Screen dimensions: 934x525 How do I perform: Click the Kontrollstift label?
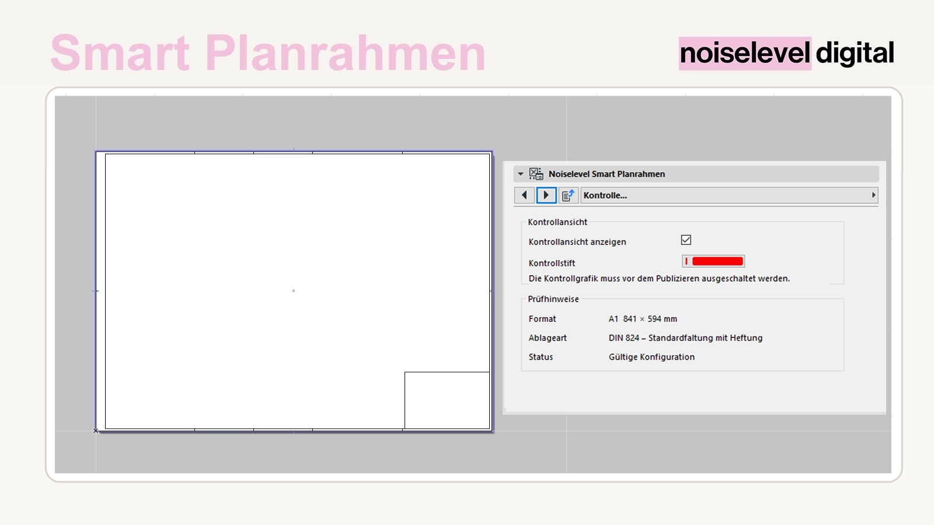(552, 263)
